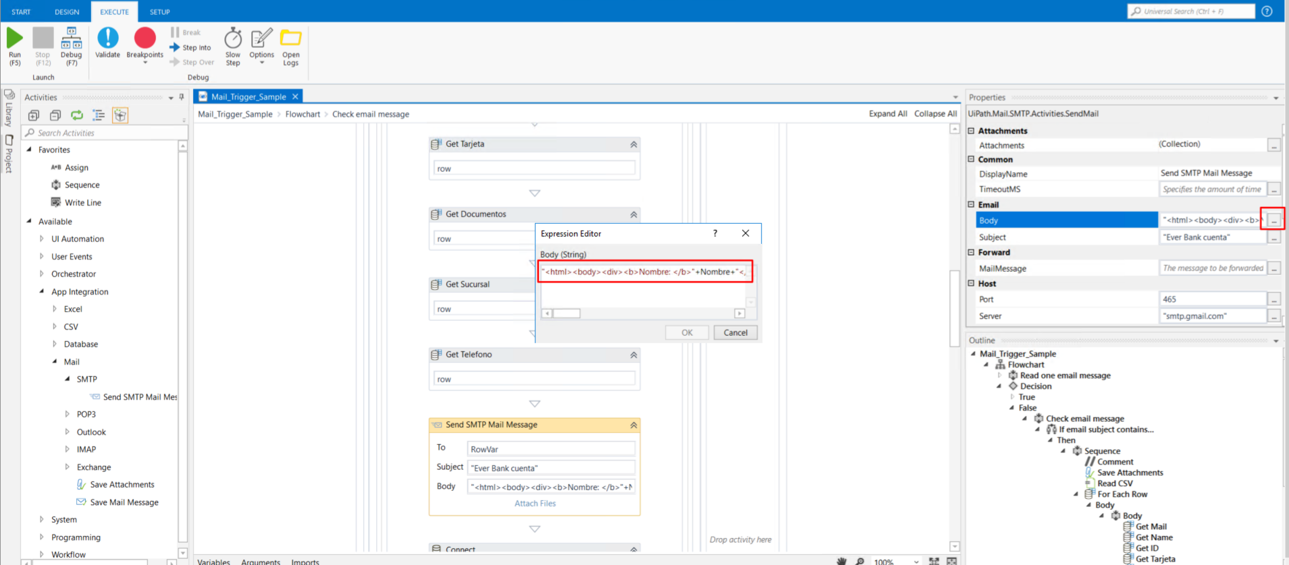Click the Attach Files link
The image size is (1289, 565).
(x=535, y=504)
